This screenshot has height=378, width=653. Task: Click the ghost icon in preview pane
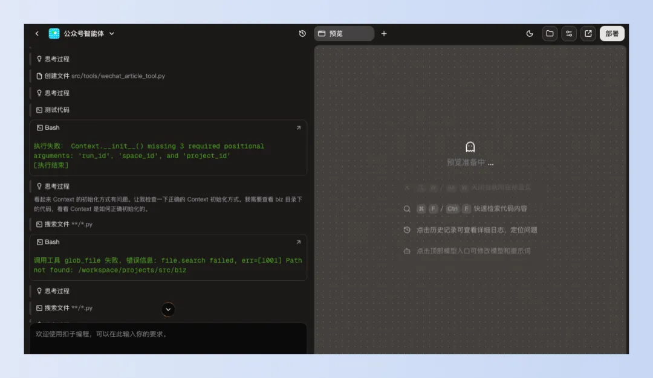pos(470,147)
